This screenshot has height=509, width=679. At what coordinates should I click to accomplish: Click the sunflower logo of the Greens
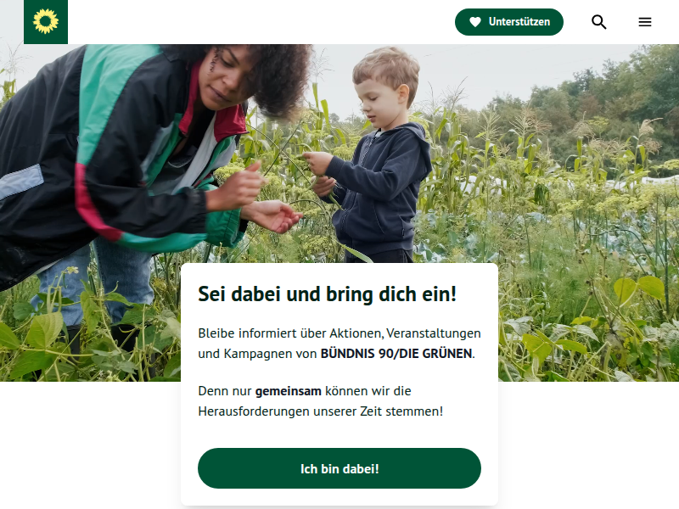coord(46,22)
